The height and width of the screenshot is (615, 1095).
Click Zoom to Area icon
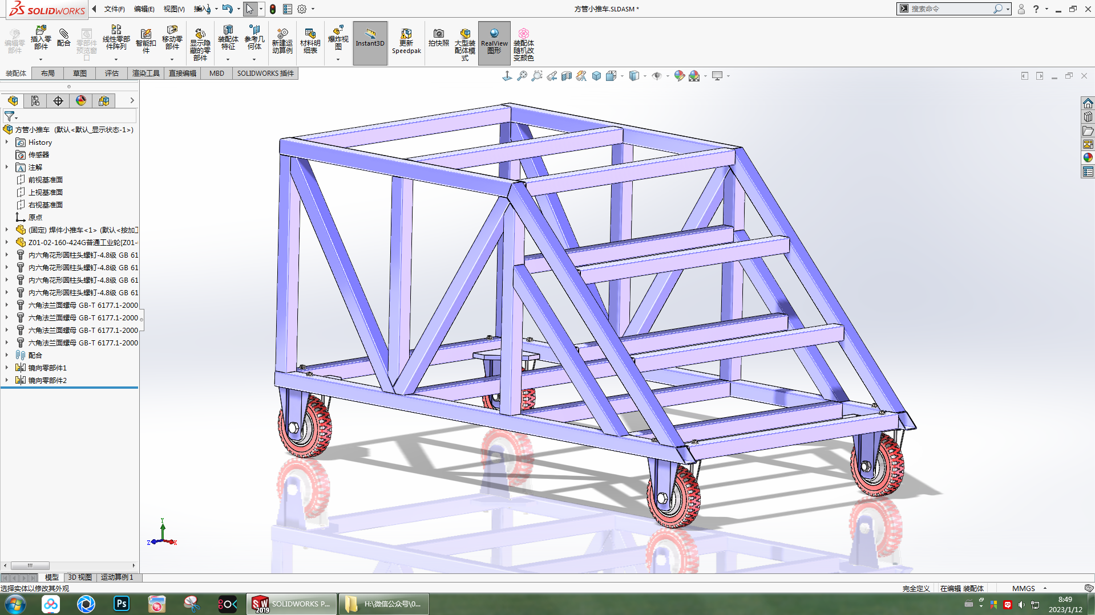(537, 76)
